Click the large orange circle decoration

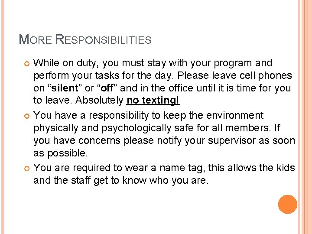(x=288, y=205)
